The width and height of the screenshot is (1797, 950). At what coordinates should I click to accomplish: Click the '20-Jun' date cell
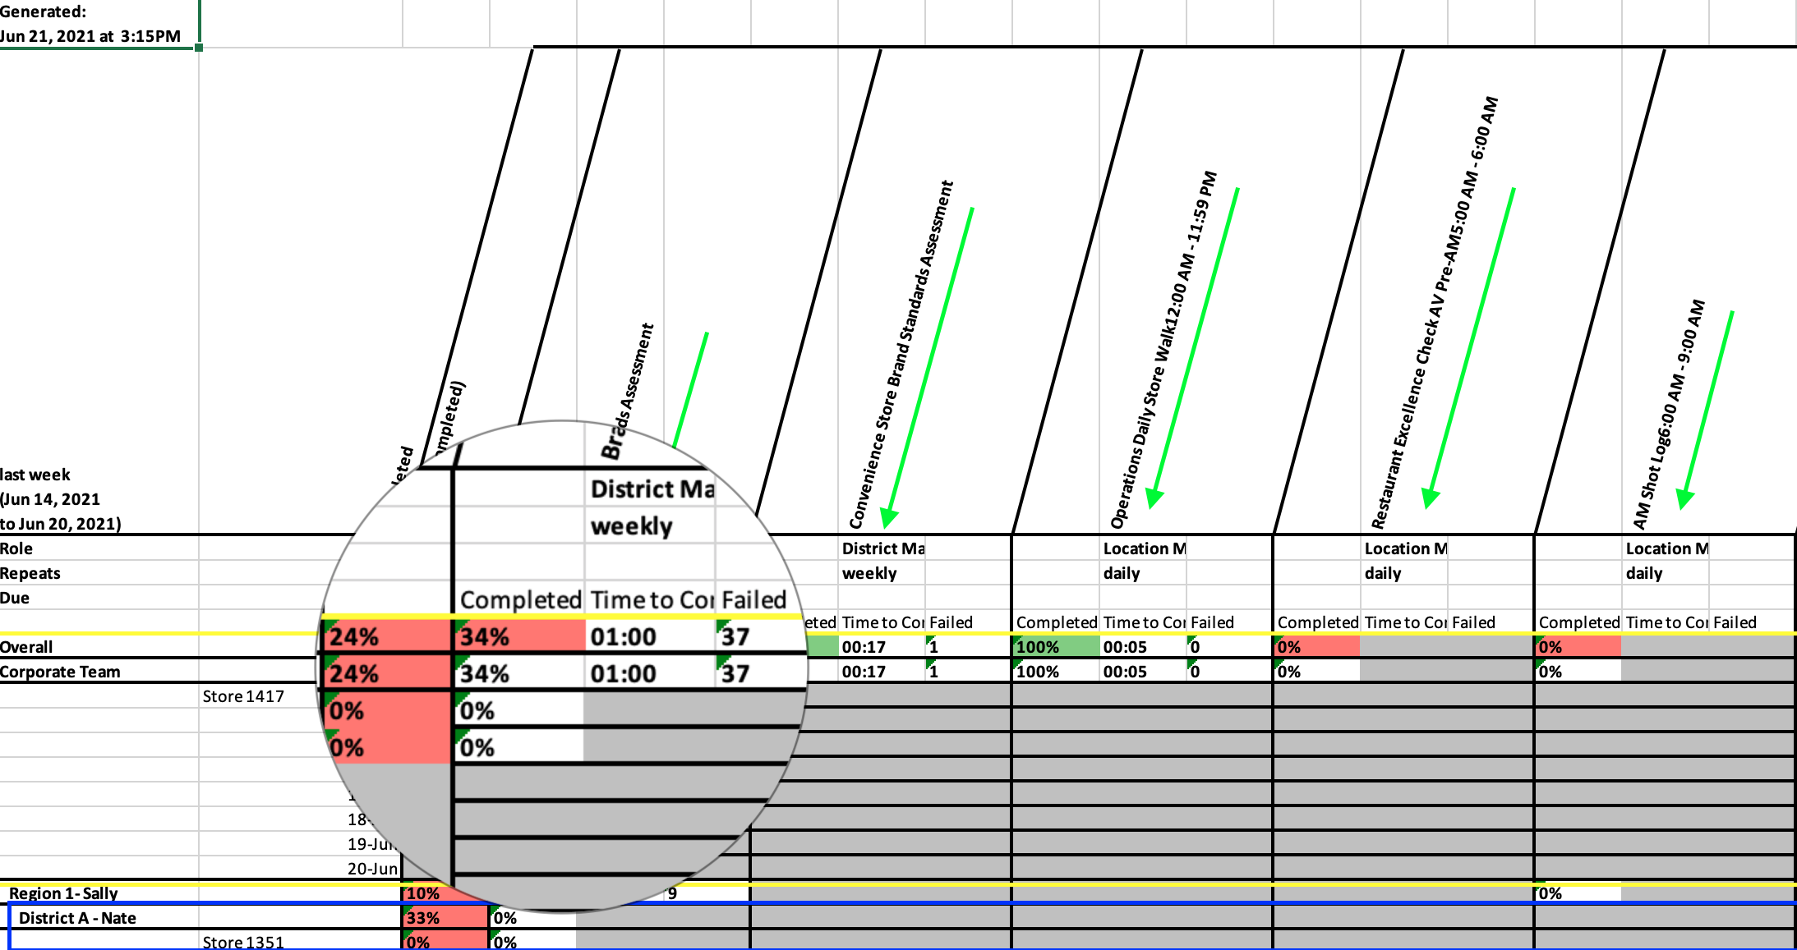click(372, 869)
